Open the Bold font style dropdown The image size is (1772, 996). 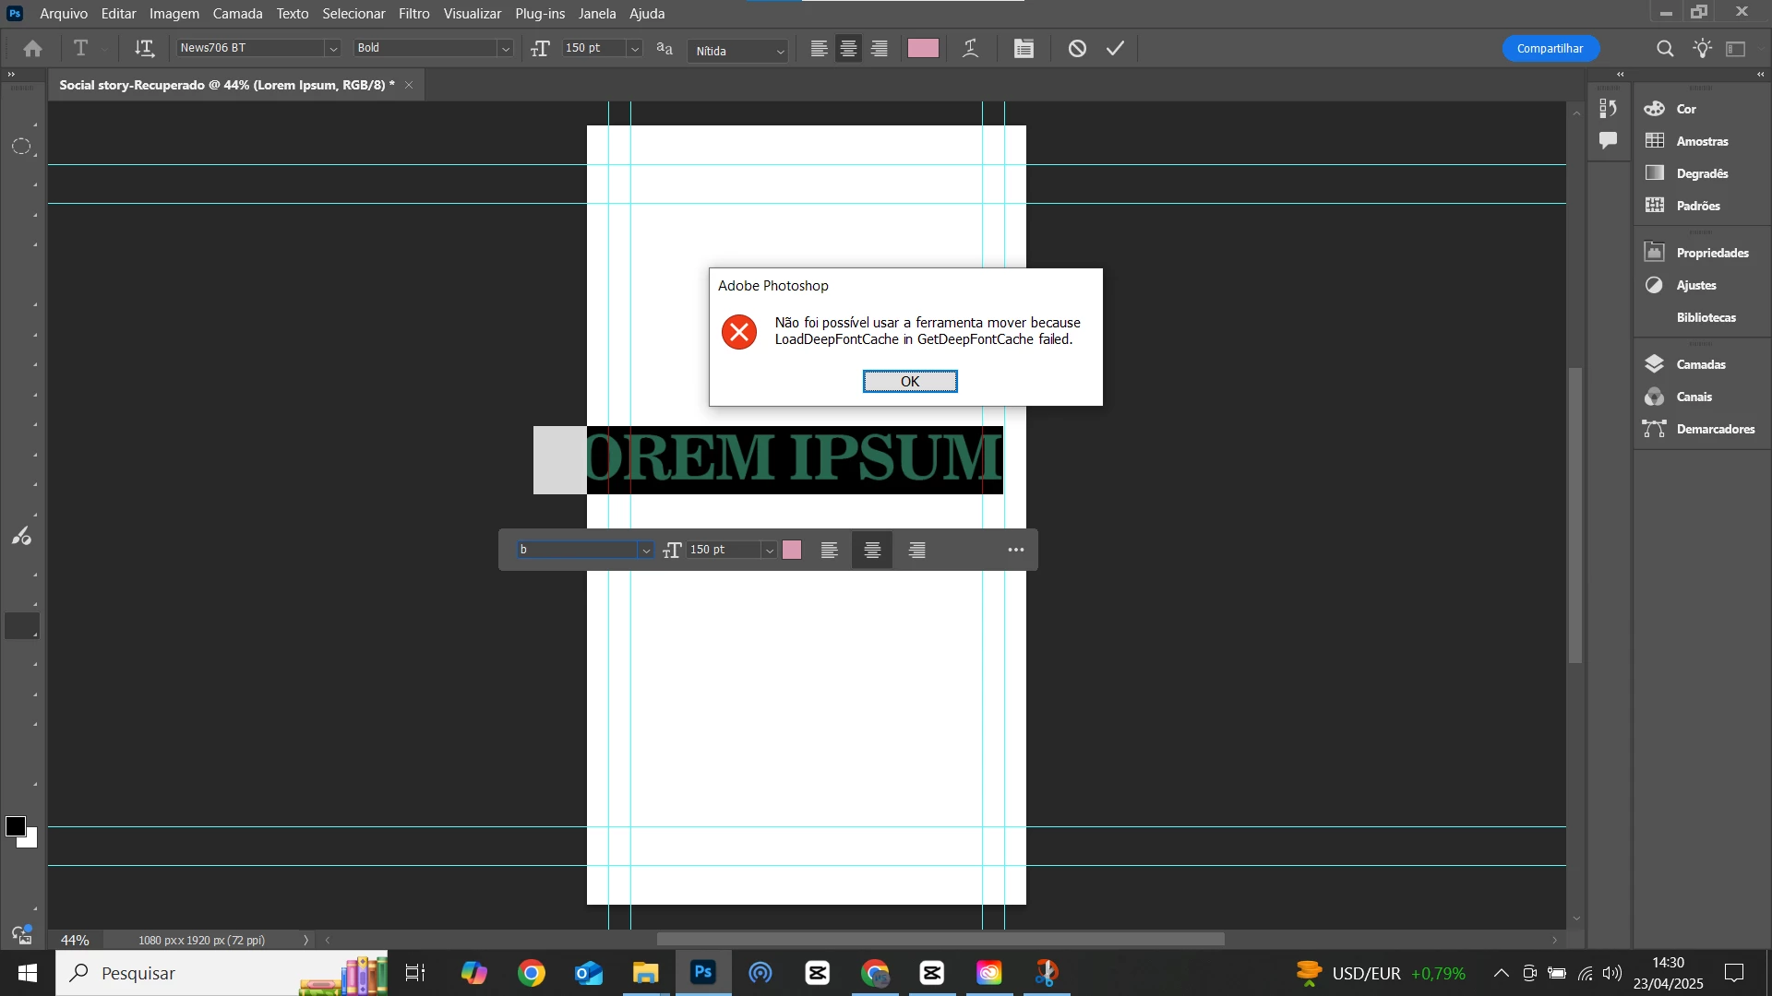(505, 48)
